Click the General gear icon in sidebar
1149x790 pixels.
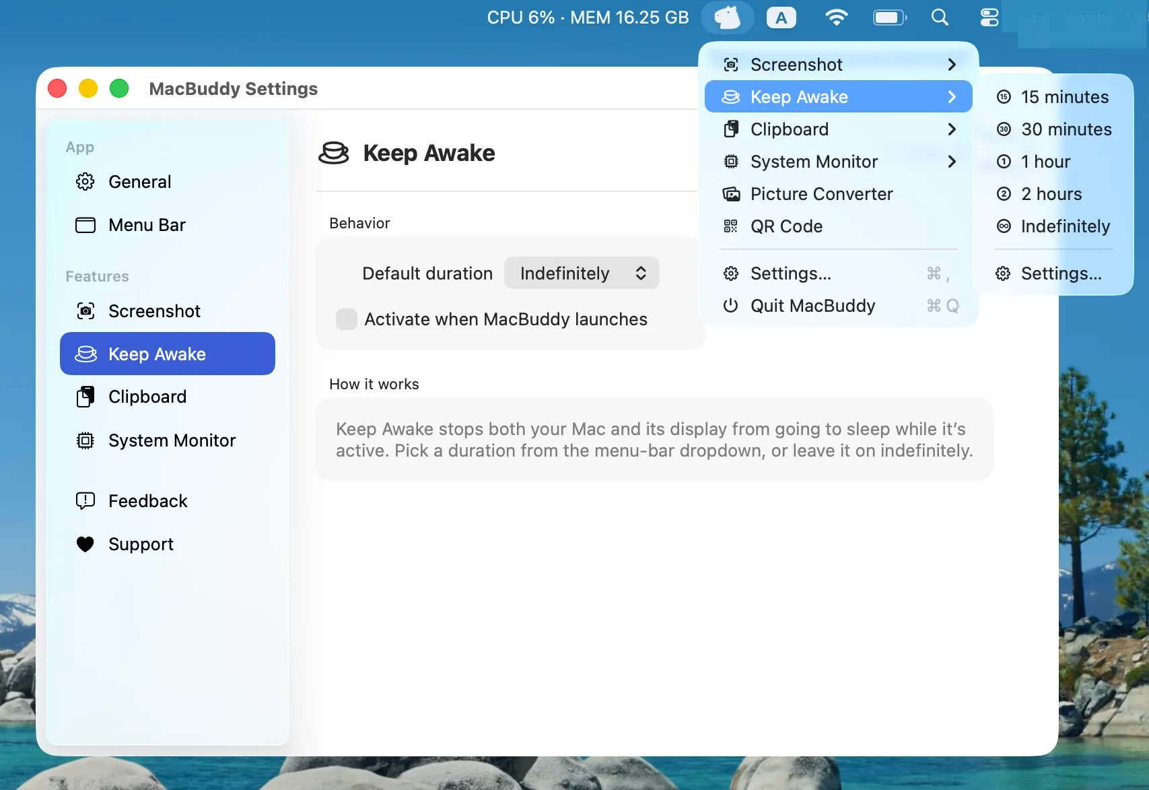[x=85, y=182]
